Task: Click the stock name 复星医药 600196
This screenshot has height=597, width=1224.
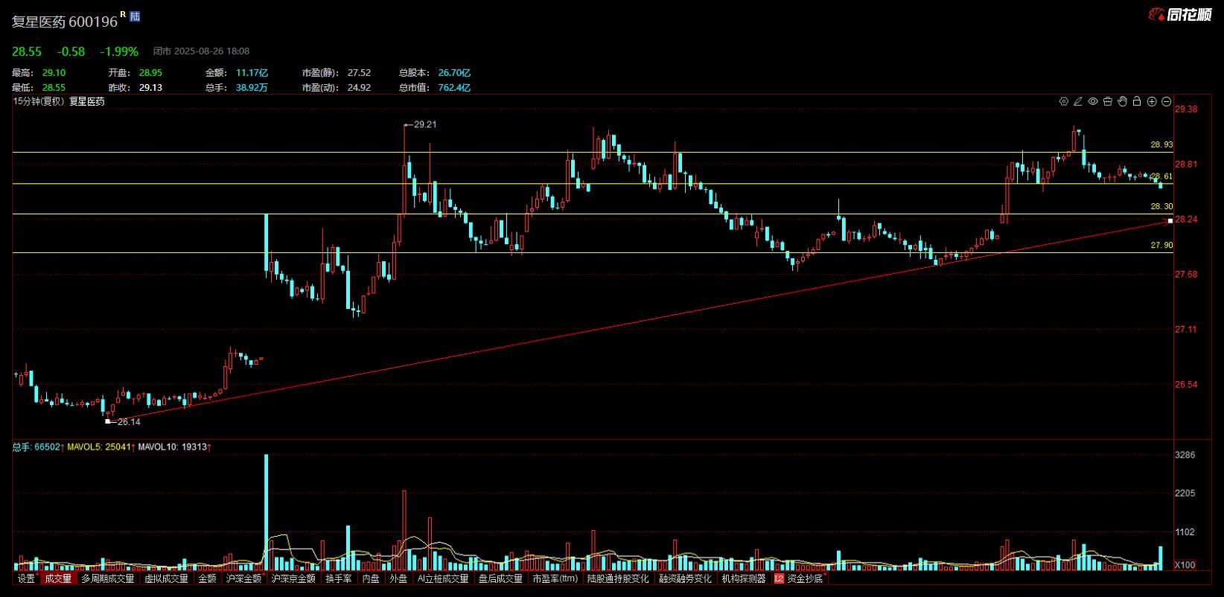Action: [x=65, y=22]
